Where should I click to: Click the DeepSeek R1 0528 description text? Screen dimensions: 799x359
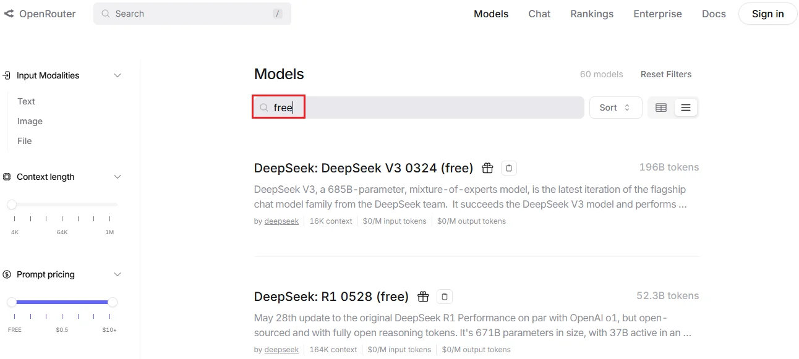coord(472,326)
